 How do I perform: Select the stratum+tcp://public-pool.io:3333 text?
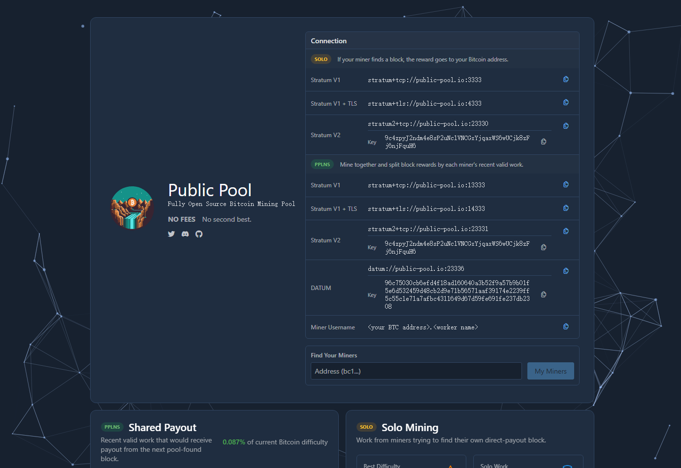pos(424,80)
